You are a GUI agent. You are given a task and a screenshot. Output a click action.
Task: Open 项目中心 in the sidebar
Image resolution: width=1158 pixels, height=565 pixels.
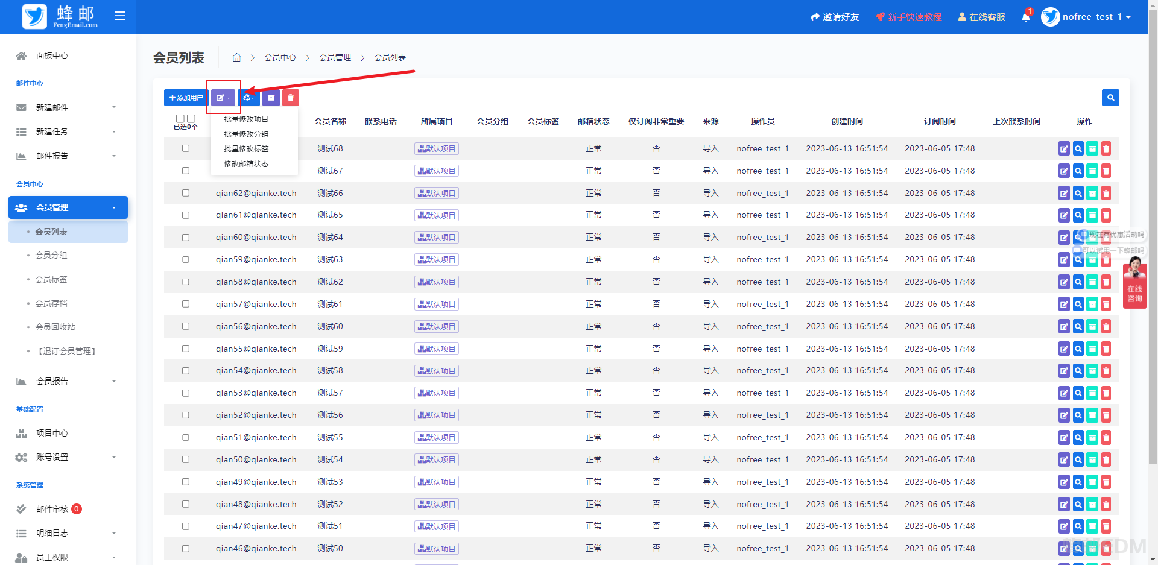click(52, 433)
